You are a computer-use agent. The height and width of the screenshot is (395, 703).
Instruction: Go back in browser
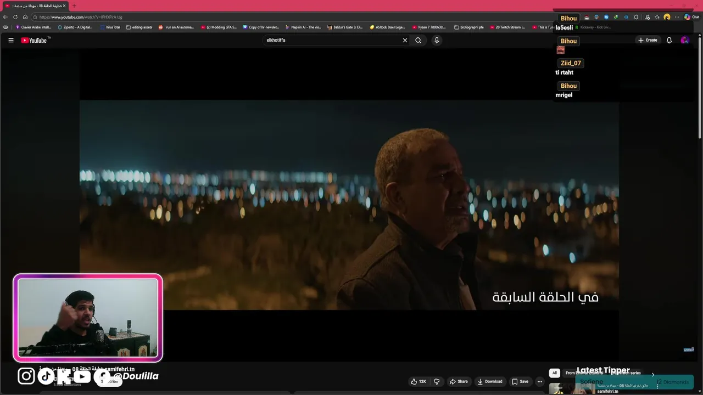point(5,17)
